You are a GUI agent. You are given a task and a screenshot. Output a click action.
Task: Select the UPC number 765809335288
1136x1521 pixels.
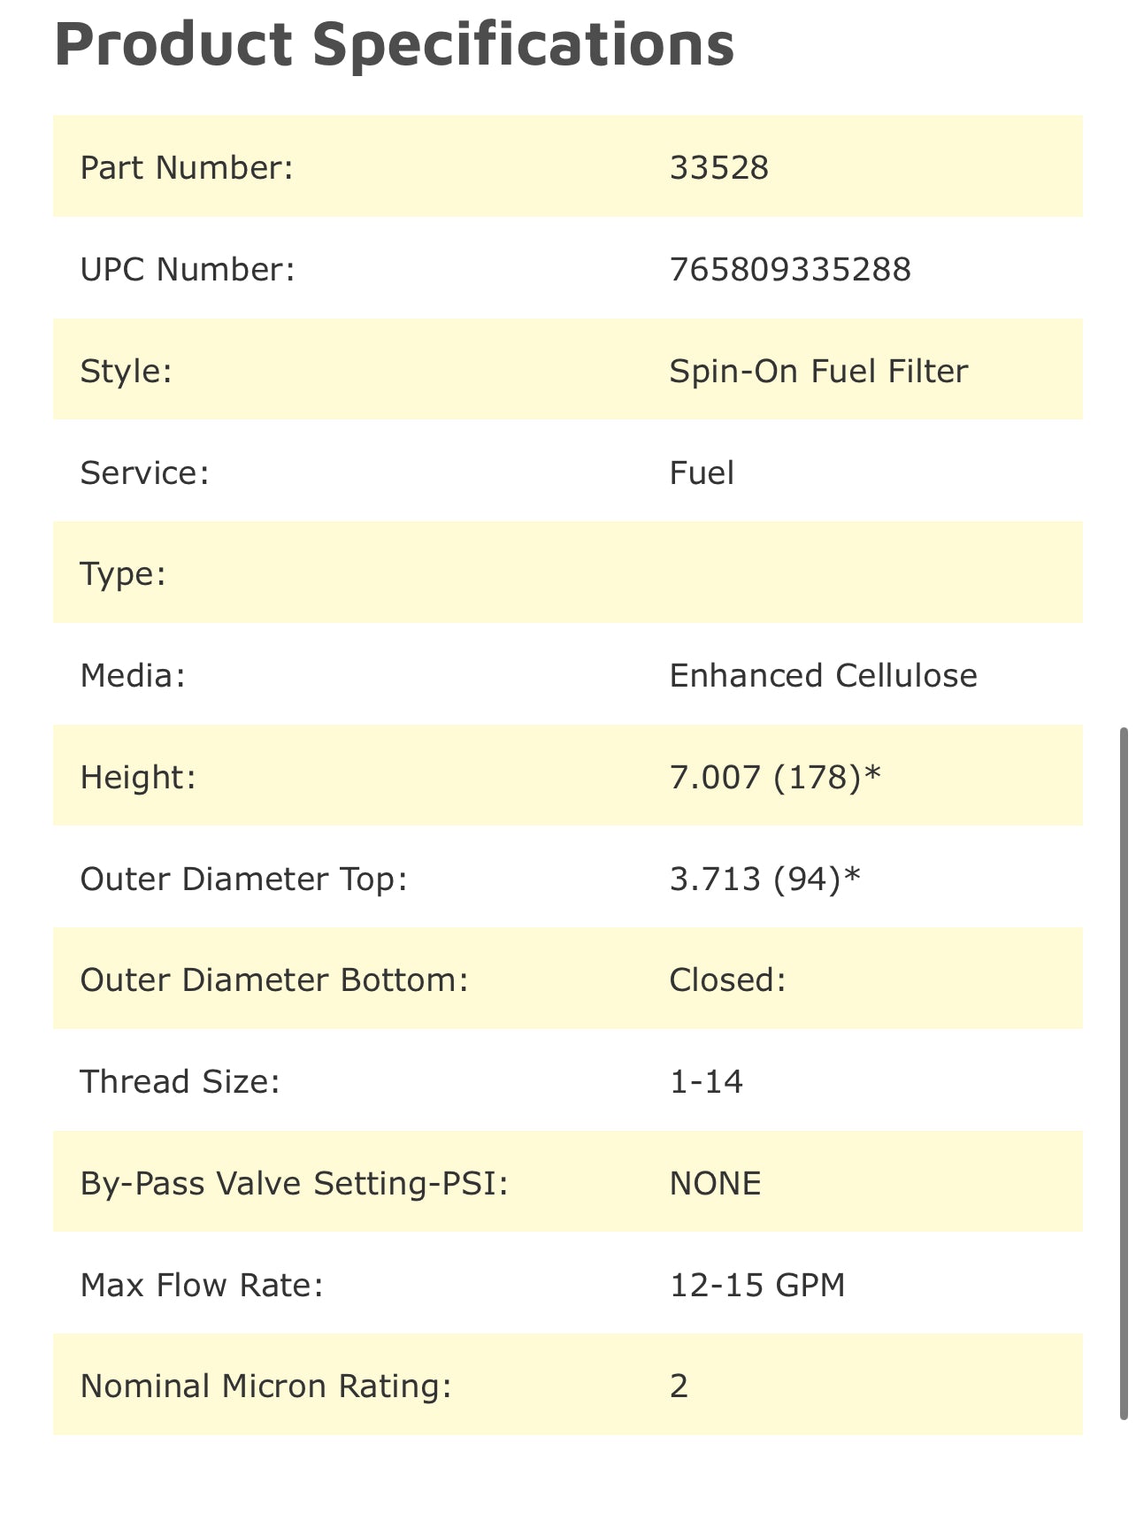(789, 269)
